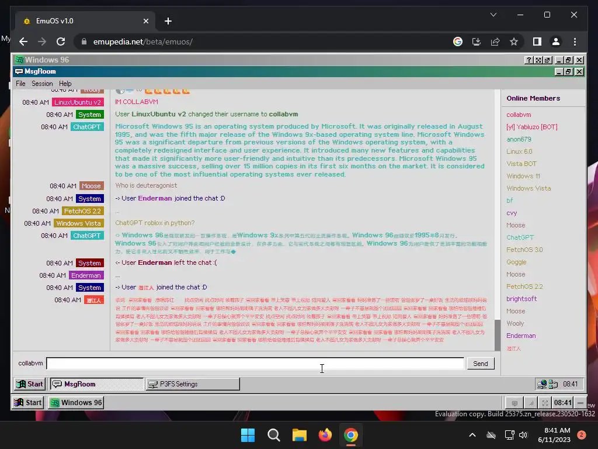Click the FetchOS 2.2 name badge in chat
This screenshot has width=598, height=449.
point(83,211)
